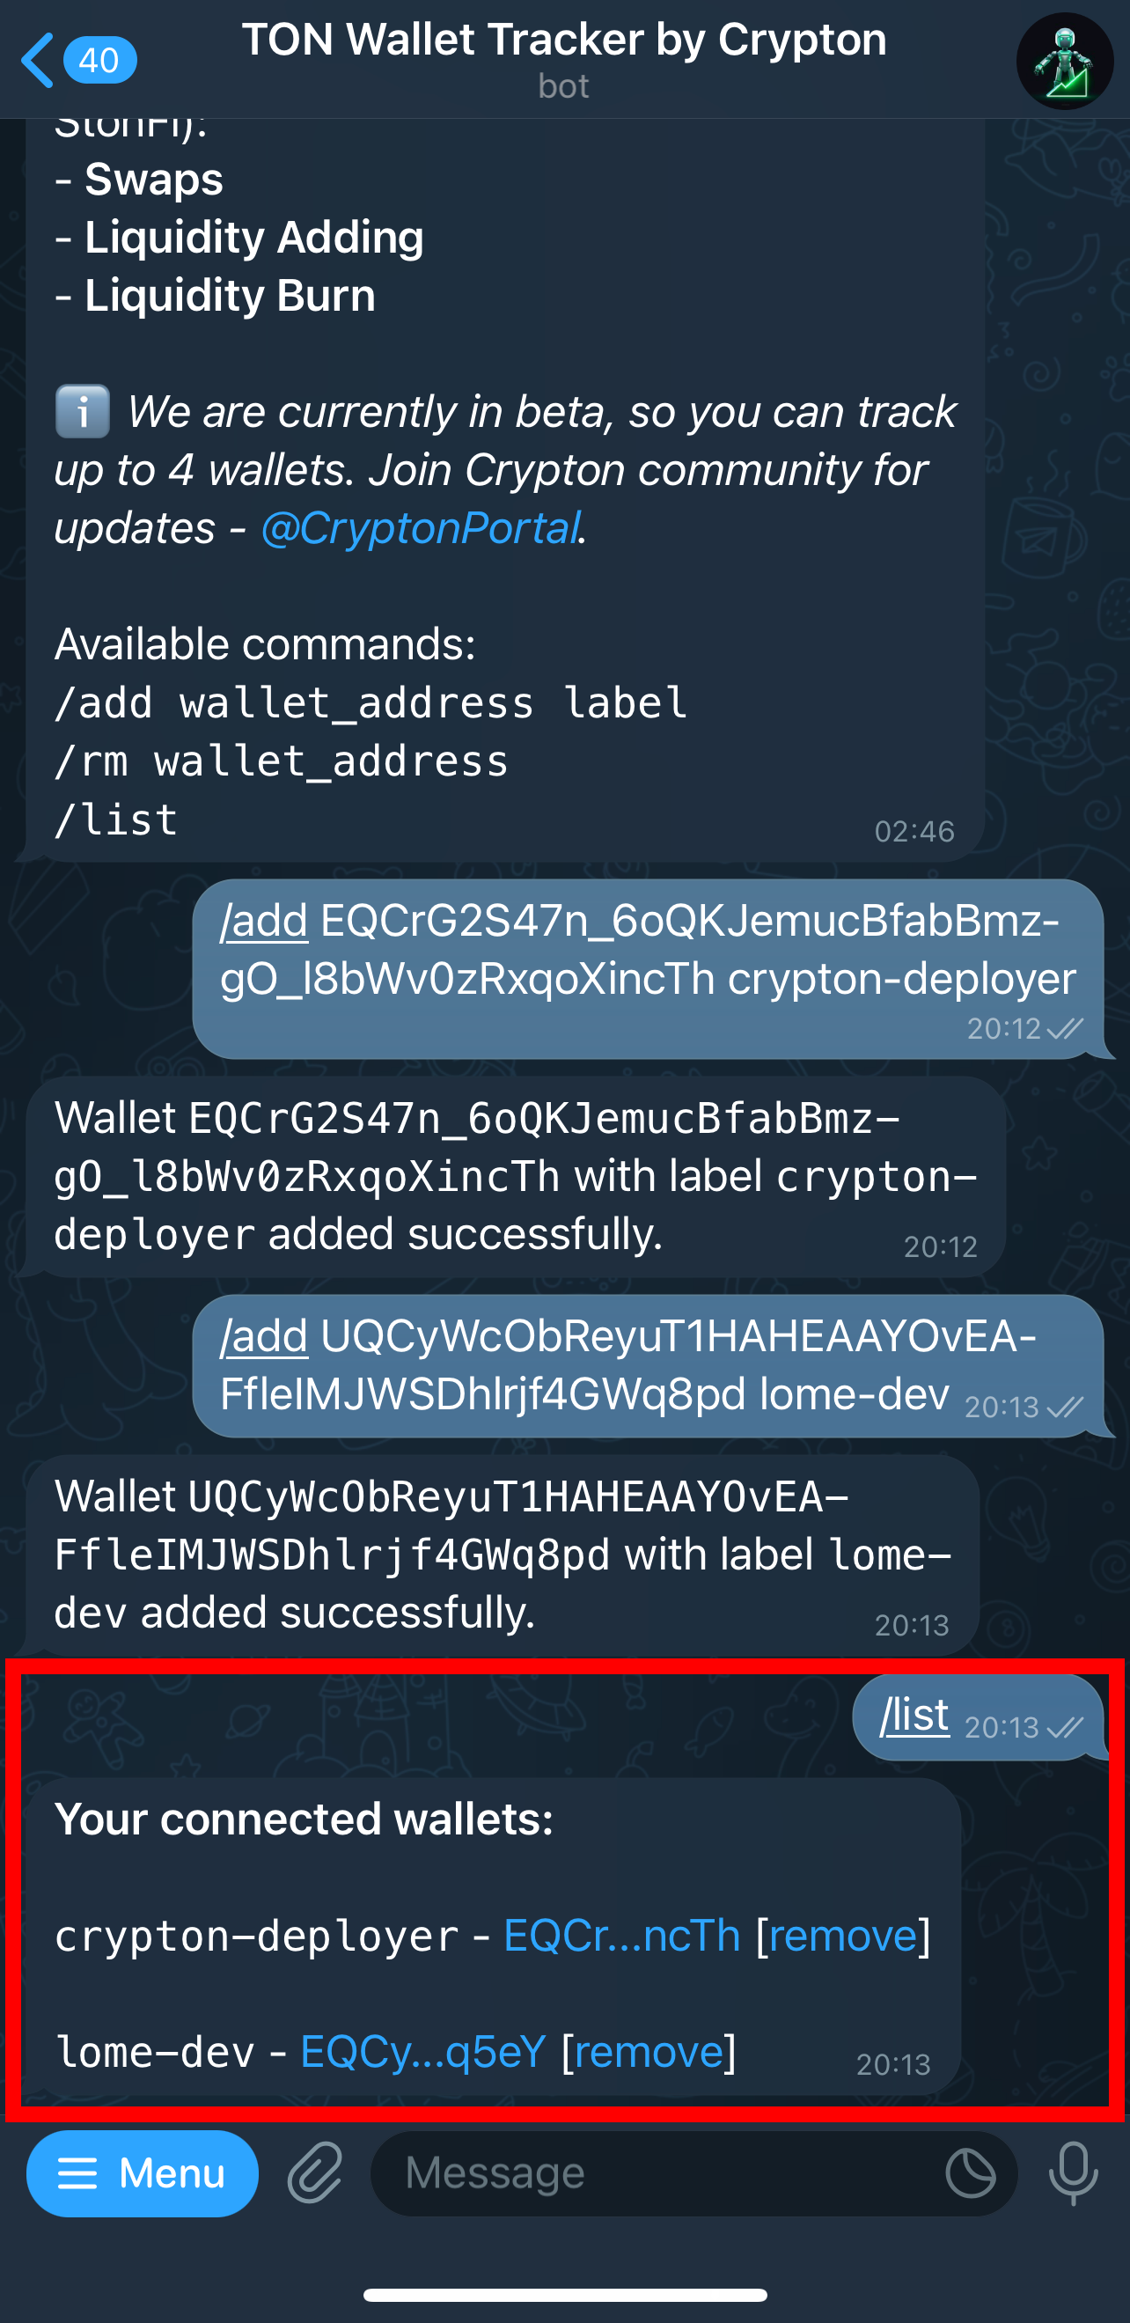Open the bot Menu button
1130x2323 pixels.
click(x=143, y=2172)
